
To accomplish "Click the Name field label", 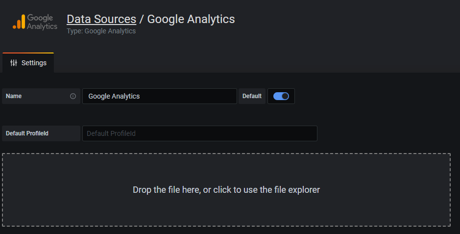I will point(14,96).
